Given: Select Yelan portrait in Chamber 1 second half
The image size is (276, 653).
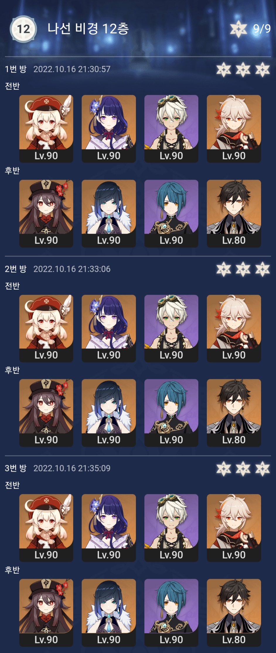Looking at the screenshot, I should tap(109, 213).
